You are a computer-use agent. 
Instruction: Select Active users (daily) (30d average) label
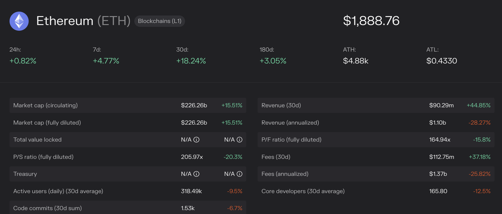click(58, 191)
